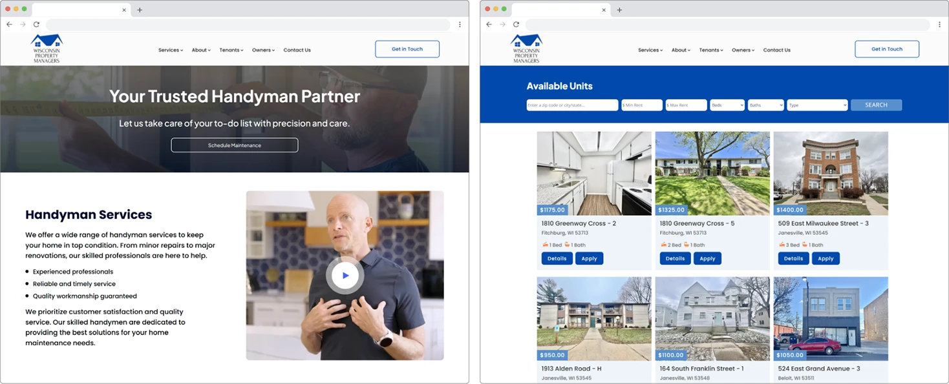This screenshot has height=384, width=949.
Task: Open Contact Us in right window
Action: coord(776,50)
